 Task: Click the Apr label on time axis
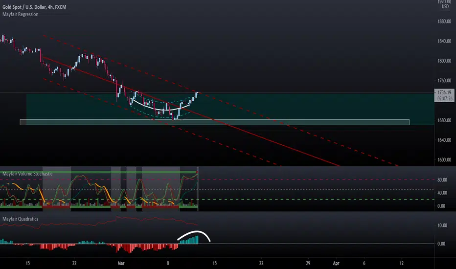[336, 263]
